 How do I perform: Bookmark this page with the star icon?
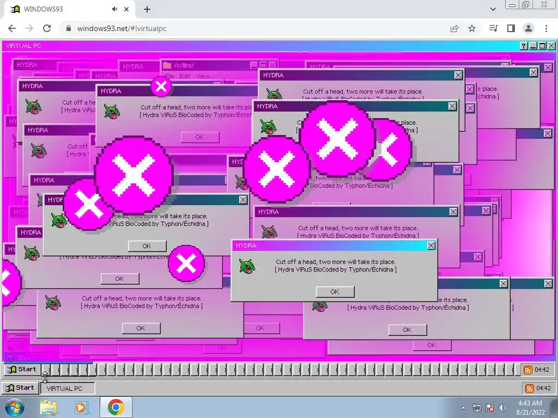(x=472, y=28)
